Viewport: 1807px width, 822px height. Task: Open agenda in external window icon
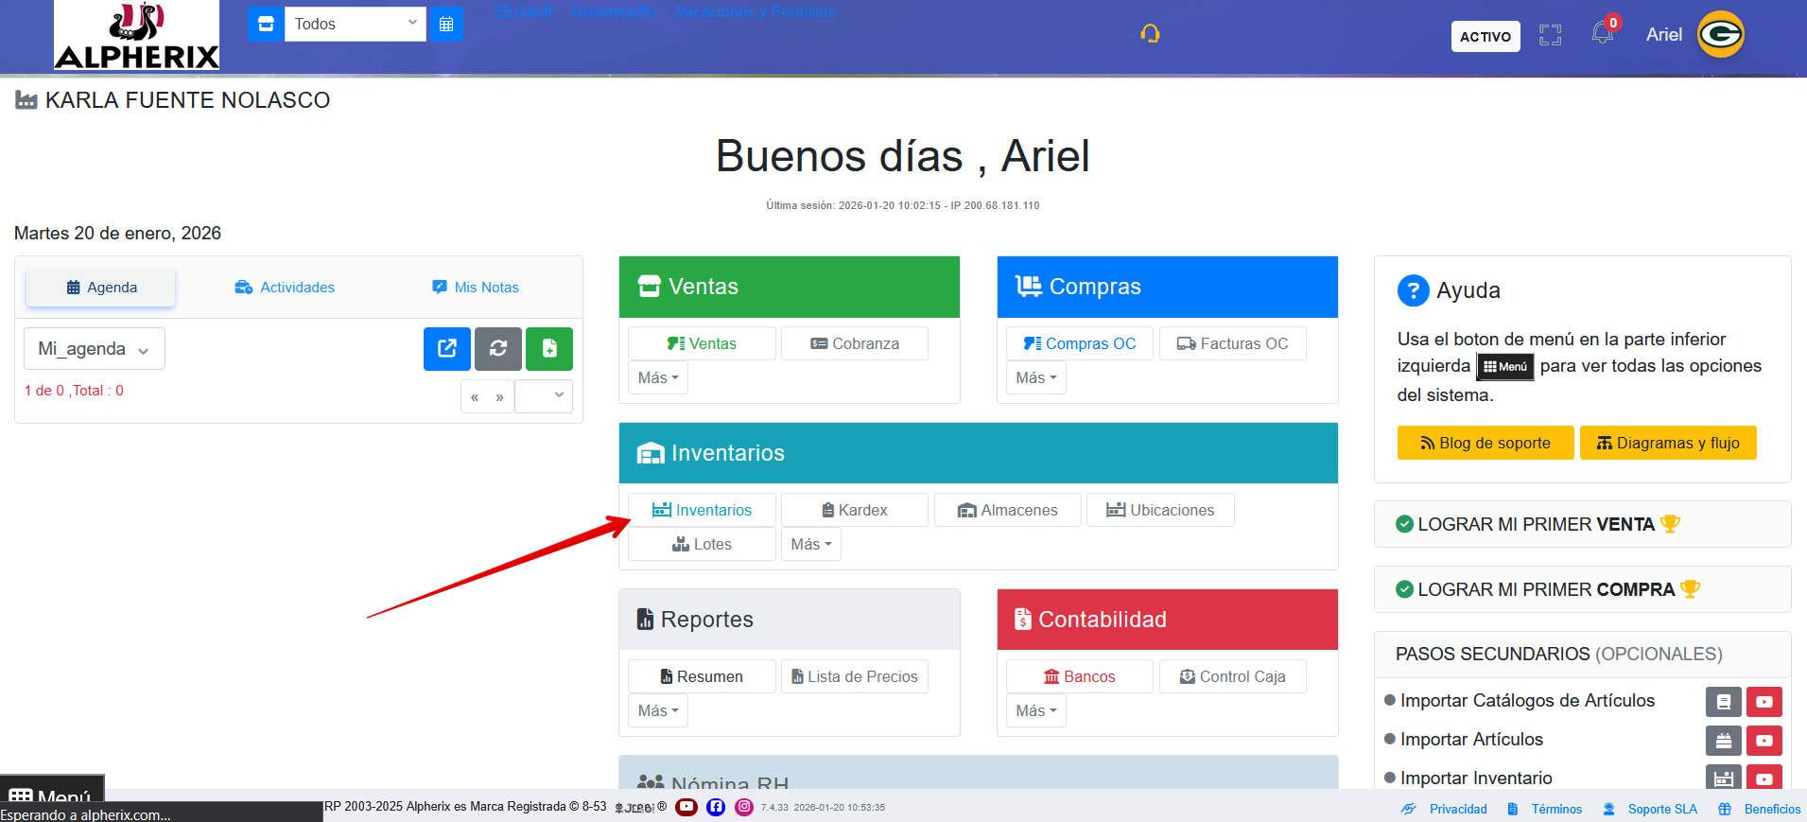(x=447, y=348)
